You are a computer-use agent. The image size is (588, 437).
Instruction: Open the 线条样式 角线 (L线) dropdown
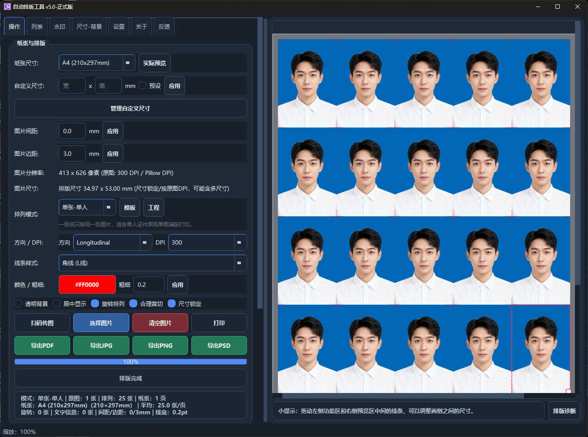(153, 263)
